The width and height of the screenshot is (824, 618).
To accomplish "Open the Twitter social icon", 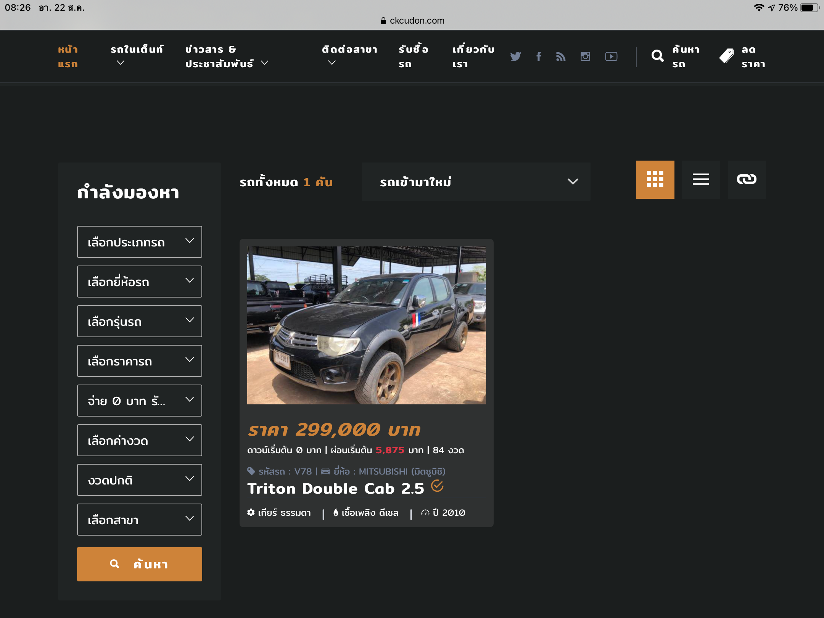I will pos(515,56).
